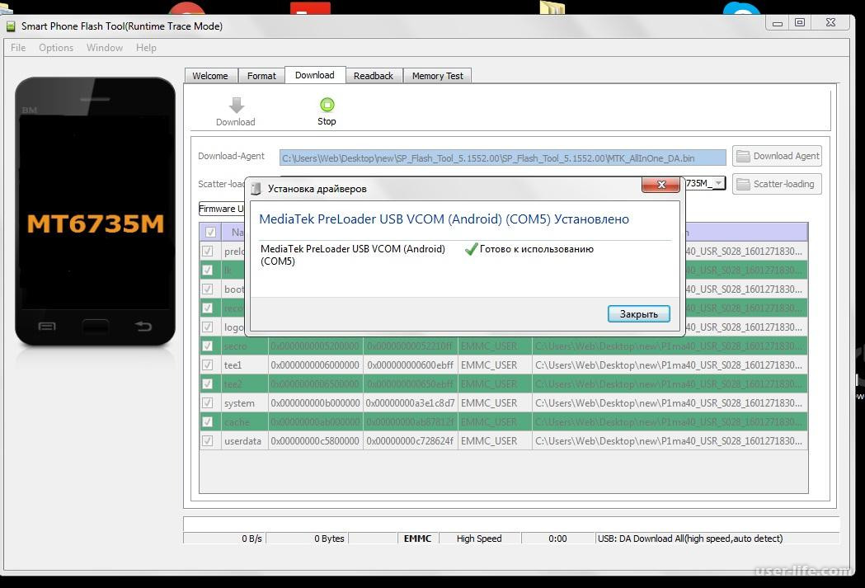Toggle the lk row checkbox
The image size is (865, 588).
point(208,270)
